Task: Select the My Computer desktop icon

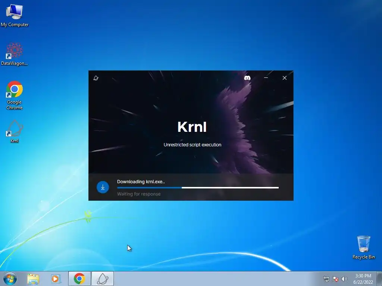Action: tap(15, 15)
